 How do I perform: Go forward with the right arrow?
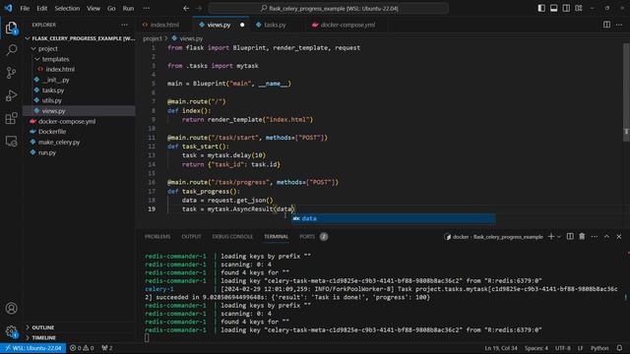coord(199,8)
